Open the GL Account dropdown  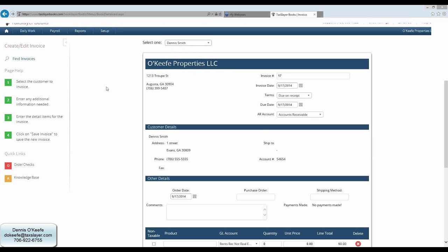click(239, 244)
